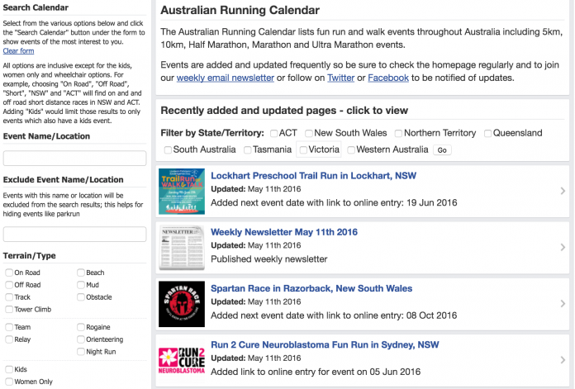
Task: Expand the Run 2 Cure row chevron
Action: [x=563, y=360]
